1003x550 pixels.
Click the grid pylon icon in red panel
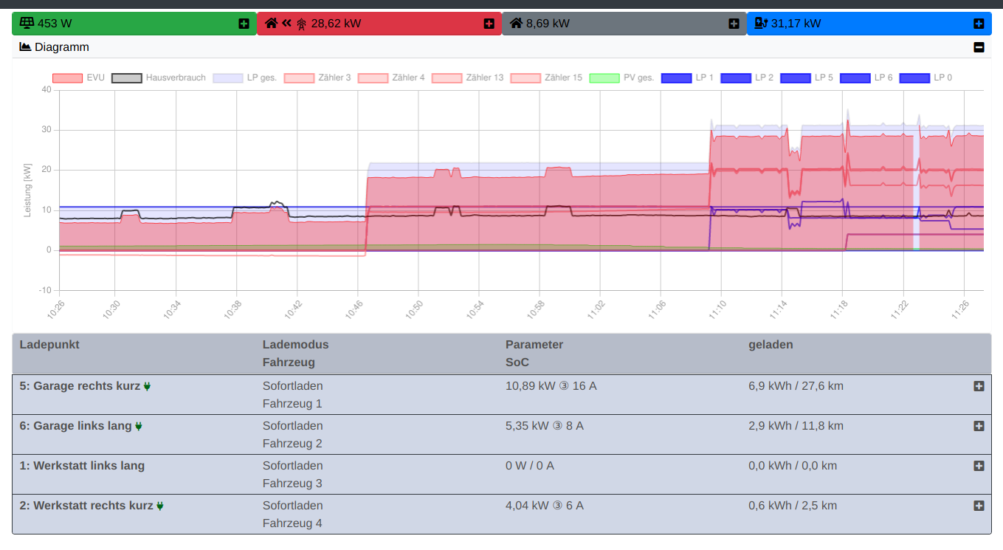coord(301,24)
